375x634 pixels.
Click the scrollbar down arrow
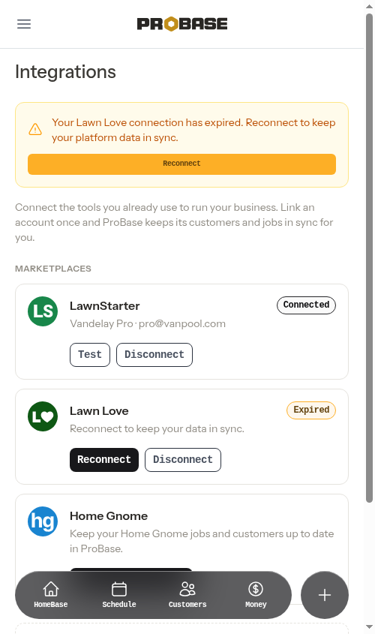pos(369,627)
